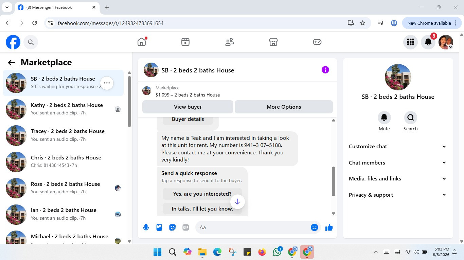Image resolution: width=464 pixels, height=260 pixels.
Task: Open the emoji picker
Action: tap(315, 227)
